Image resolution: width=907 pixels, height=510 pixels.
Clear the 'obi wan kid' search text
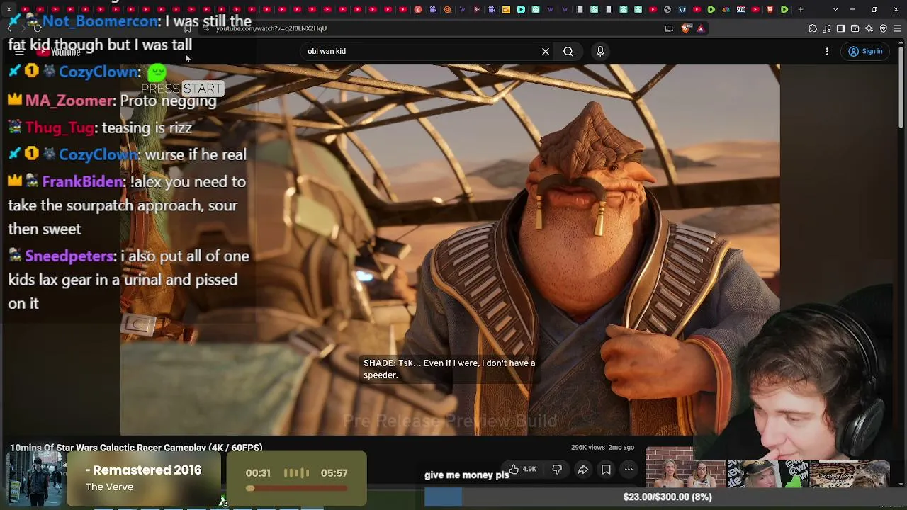tap(546, 51)
